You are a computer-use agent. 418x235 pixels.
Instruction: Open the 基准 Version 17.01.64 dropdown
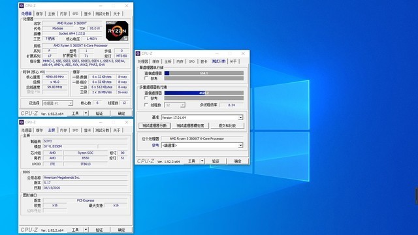click(202, 117)
